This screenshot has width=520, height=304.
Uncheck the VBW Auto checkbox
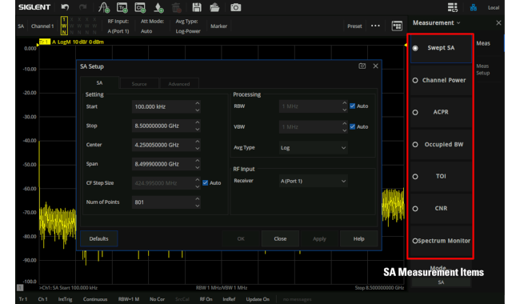[353, 126]
